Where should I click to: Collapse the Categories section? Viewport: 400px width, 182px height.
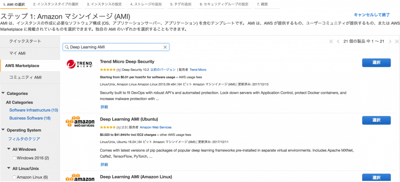(x=3, y=93)
